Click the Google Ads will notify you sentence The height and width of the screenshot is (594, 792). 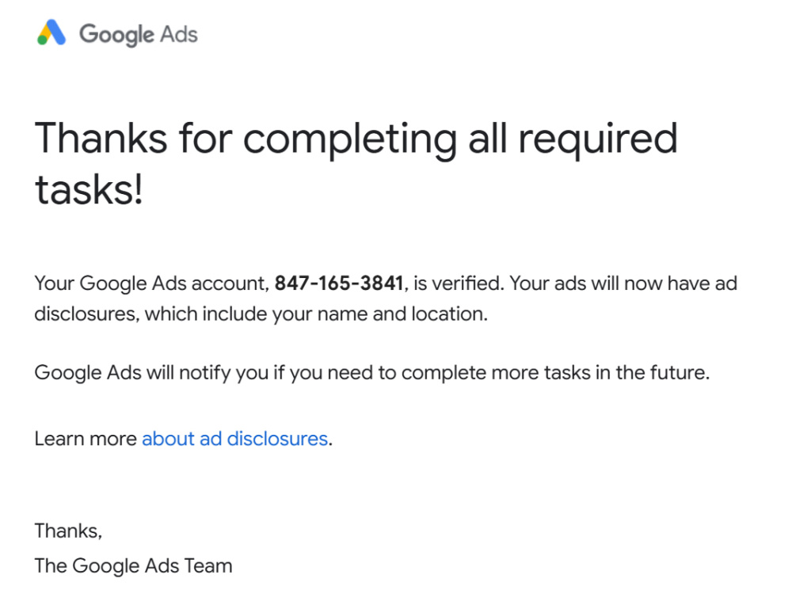(371, 373)
